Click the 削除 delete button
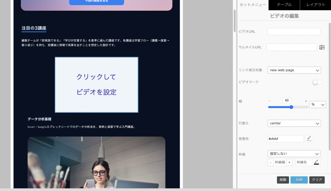The image size is (331, 191). [283, 180]
